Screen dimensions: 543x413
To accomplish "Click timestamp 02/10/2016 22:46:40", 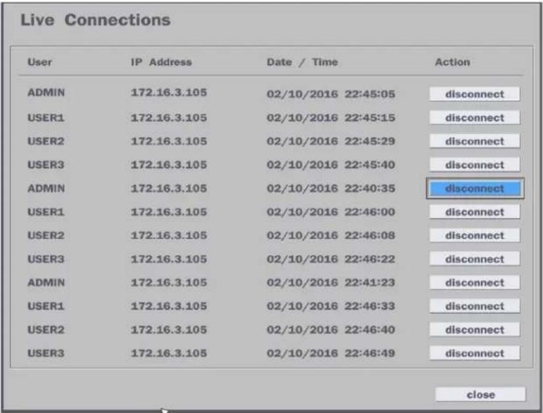I will point(331,330).
